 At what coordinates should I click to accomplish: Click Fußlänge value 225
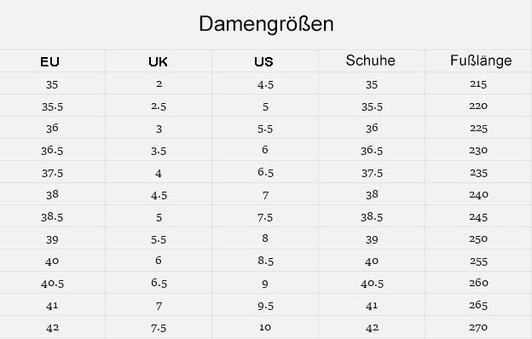pyautogui.click(x=479, y=129)
